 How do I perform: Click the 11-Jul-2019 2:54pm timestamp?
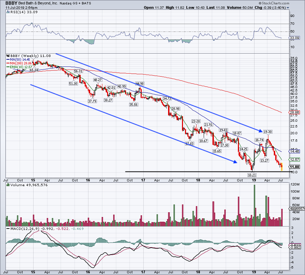(x=21, y=8)
